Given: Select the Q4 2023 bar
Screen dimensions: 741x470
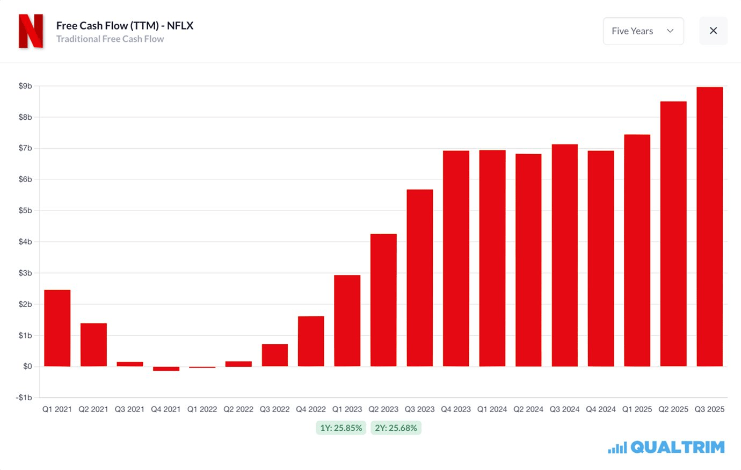Looking at the screenshot, I should click(456, 258).
